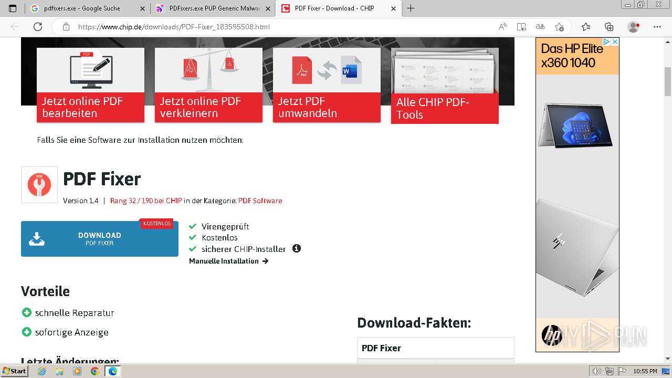Close the PDFixers.exe PUP Generic Malware tab
This screenshot has width=672, height=378.
pos(268,8)
